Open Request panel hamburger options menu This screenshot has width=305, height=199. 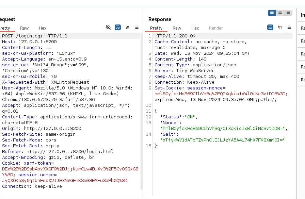(137, 27)
